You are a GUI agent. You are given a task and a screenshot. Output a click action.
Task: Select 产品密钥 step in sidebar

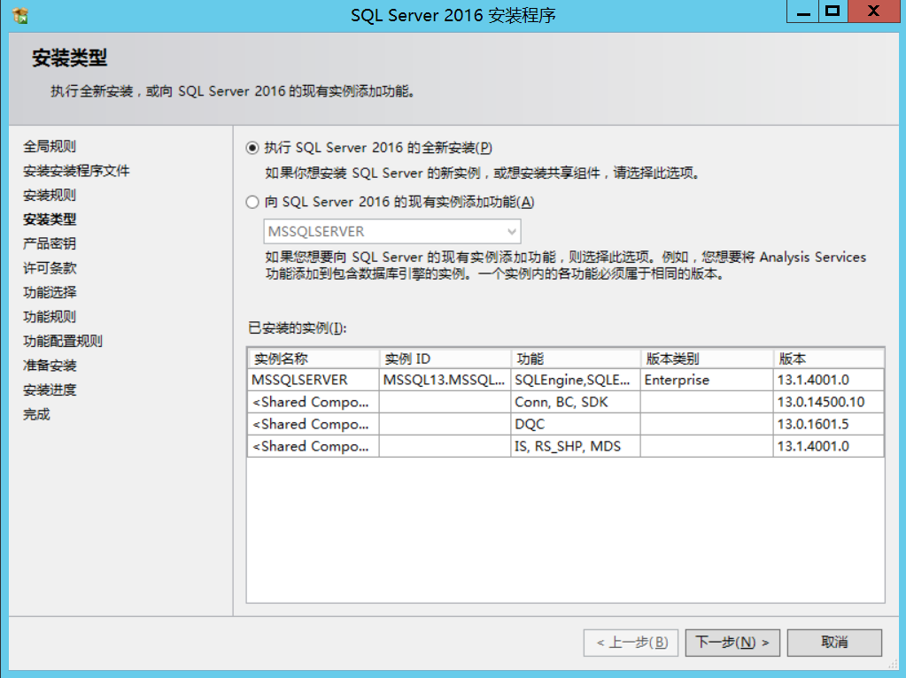point(50,243)
